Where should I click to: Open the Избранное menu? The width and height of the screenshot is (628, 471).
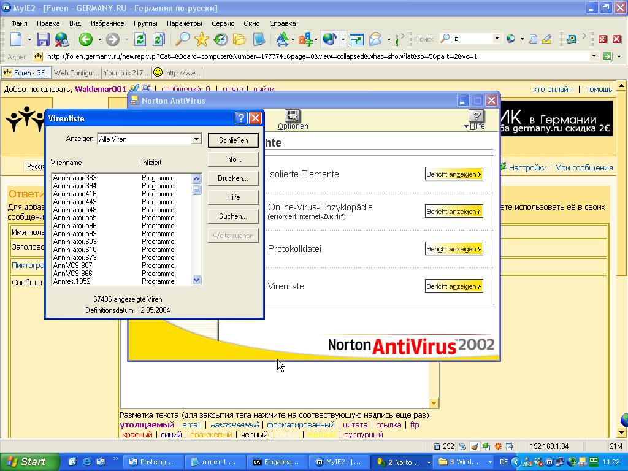coord(107,23)
